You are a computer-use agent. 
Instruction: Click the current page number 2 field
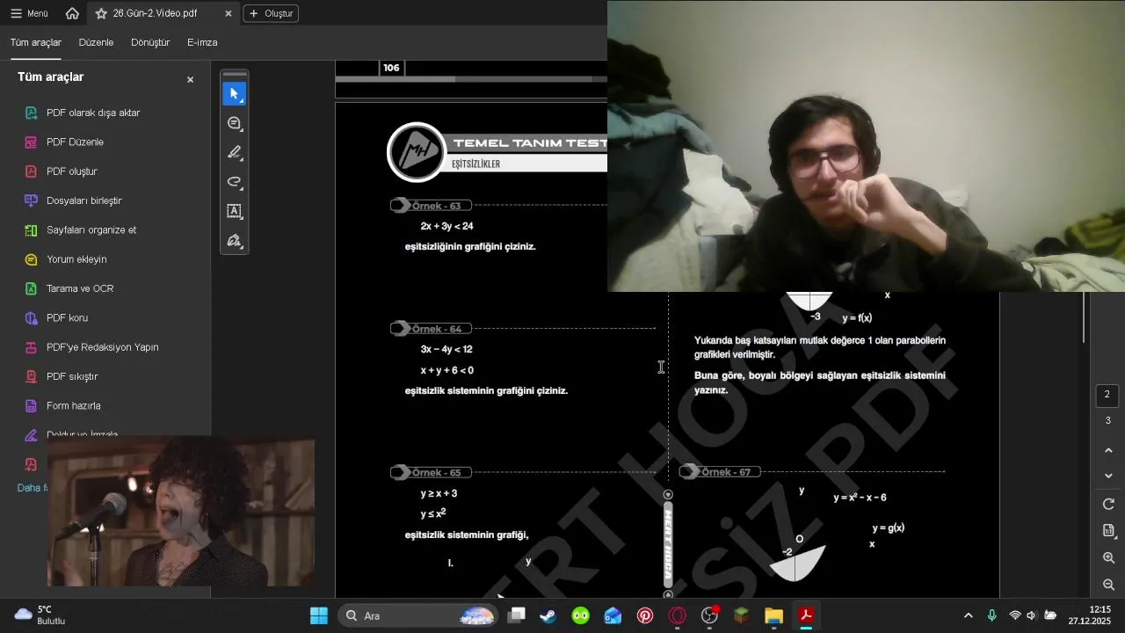(1107, 395)
